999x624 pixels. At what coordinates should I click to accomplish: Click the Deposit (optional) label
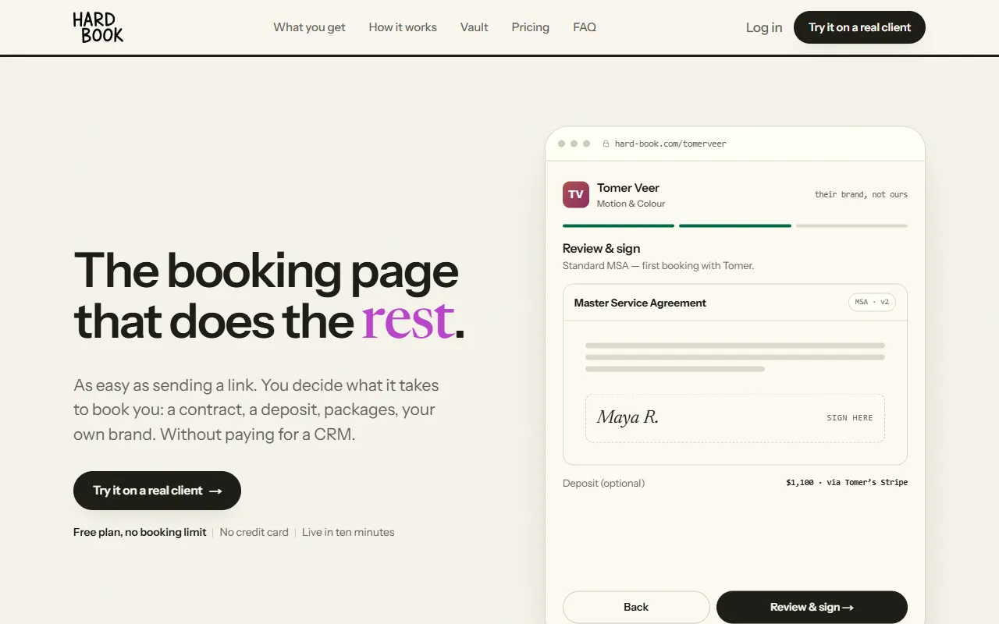(x=603, y=483)
